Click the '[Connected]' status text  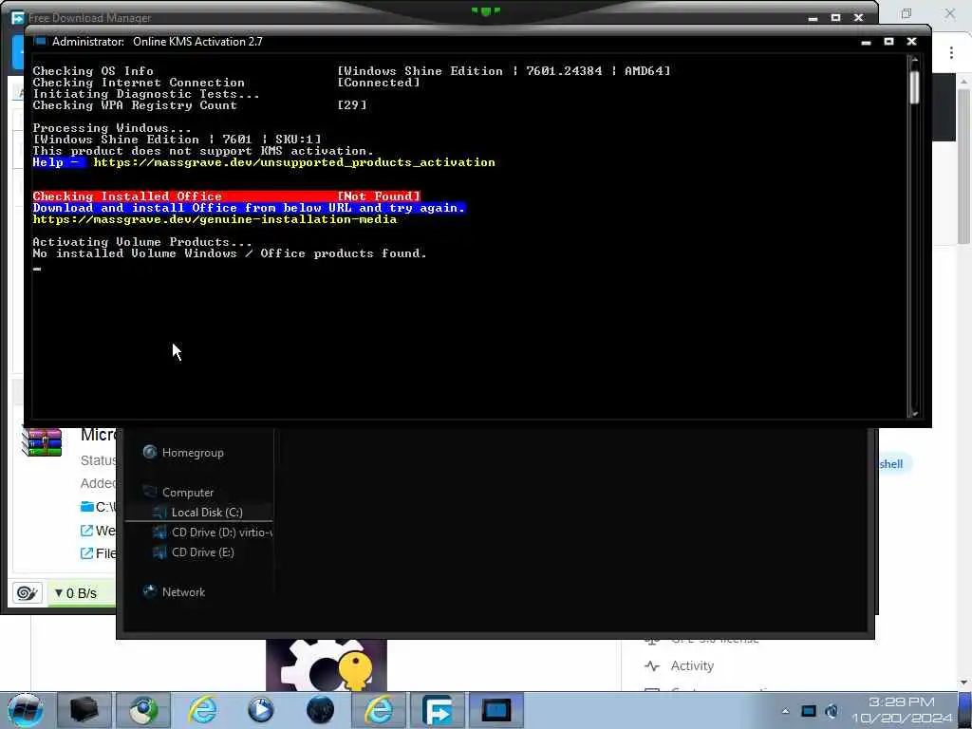coord(379,83)
